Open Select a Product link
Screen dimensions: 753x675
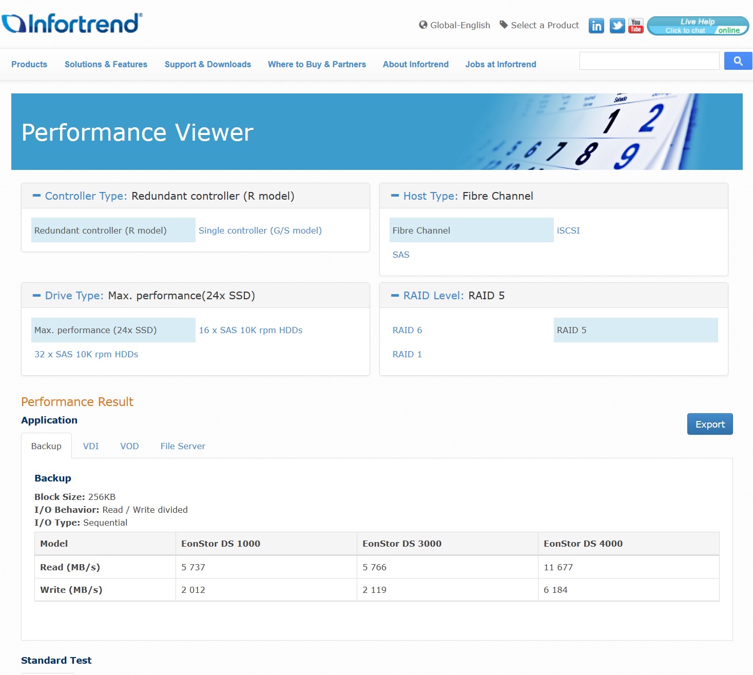545,25
